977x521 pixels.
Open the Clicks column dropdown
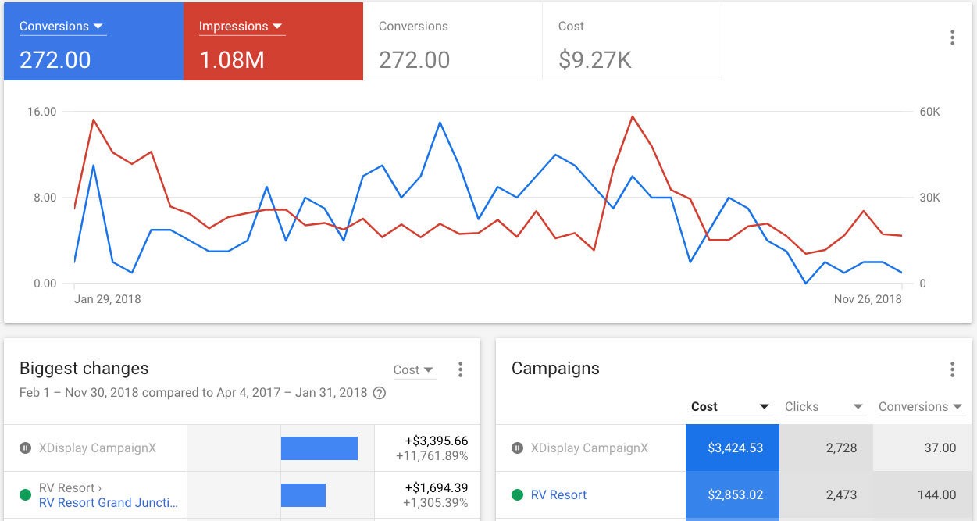coord(858,406)
